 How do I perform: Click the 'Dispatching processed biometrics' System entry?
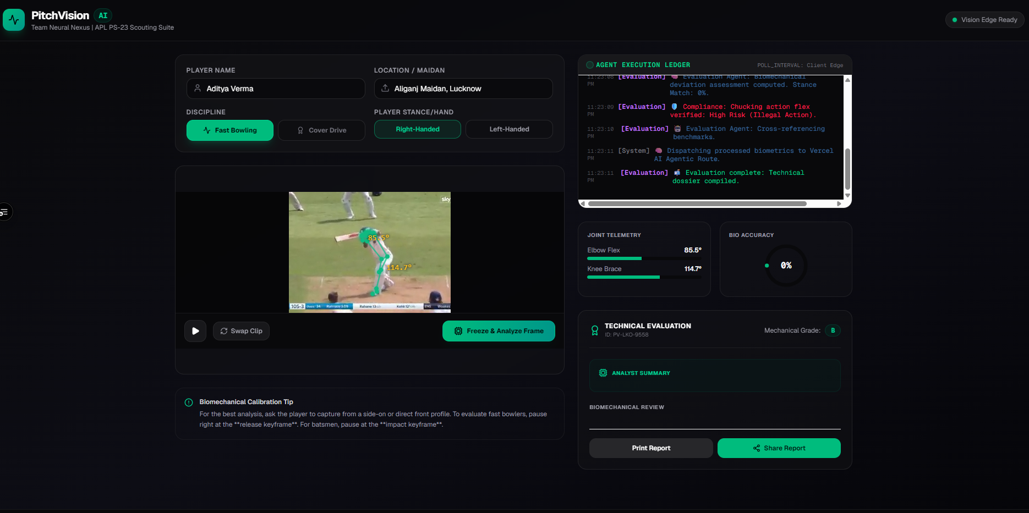710,155
